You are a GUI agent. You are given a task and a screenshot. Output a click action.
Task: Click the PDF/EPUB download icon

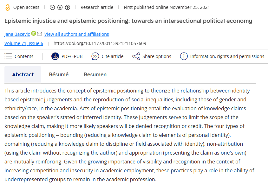55,56
